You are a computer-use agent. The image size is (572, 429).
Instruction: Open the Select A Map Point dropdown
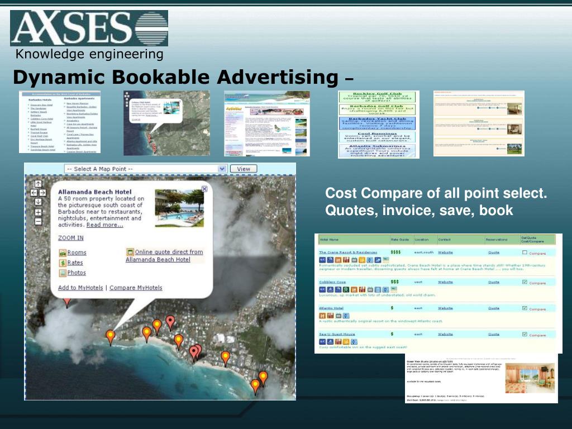[x=146, y=169]
